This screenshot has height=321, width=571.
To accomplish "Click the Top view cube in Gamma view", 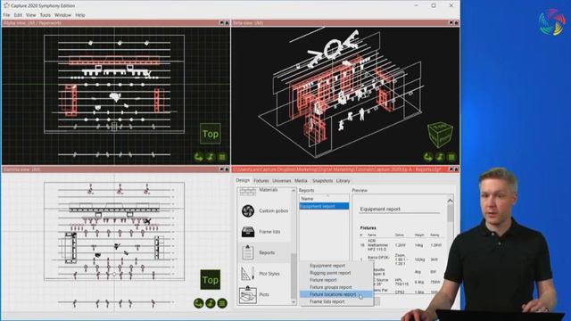I will [x=211, y=279].
